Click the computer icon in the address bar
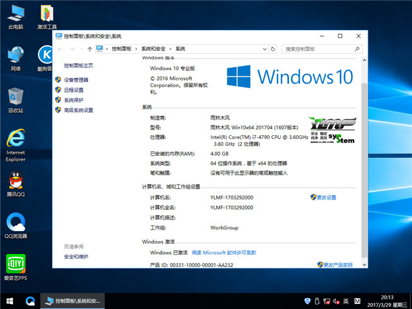Screen dimensions: 412x309 tap(100, 49)
